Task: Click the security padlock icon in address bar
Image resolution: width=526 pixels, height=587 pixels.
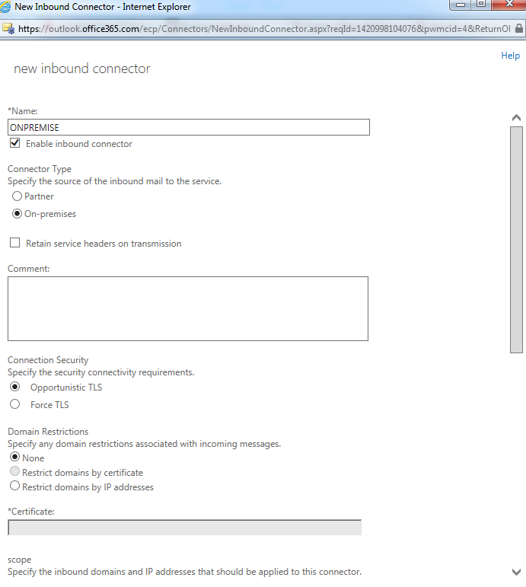Action: click(518, 28)
